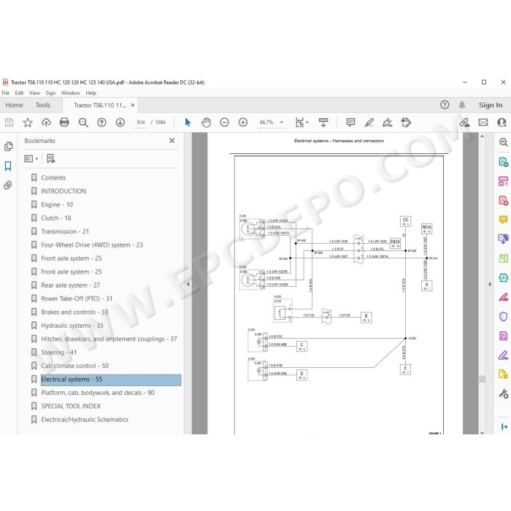Open the right pane search tool icon
This screenshot has width=511, height=511.
click(x=504, y=142)
